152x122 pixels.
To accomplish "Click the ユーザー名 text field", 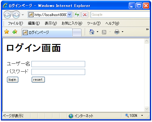I will (x=58, y=64).
